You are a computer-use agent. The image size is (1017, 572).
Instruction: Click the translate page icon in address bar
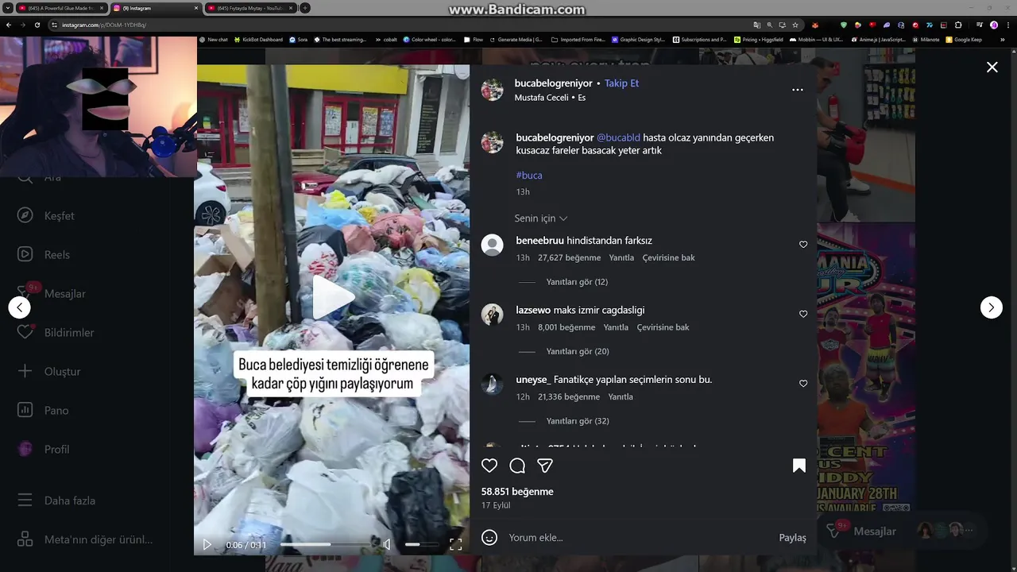pos(756,25)
